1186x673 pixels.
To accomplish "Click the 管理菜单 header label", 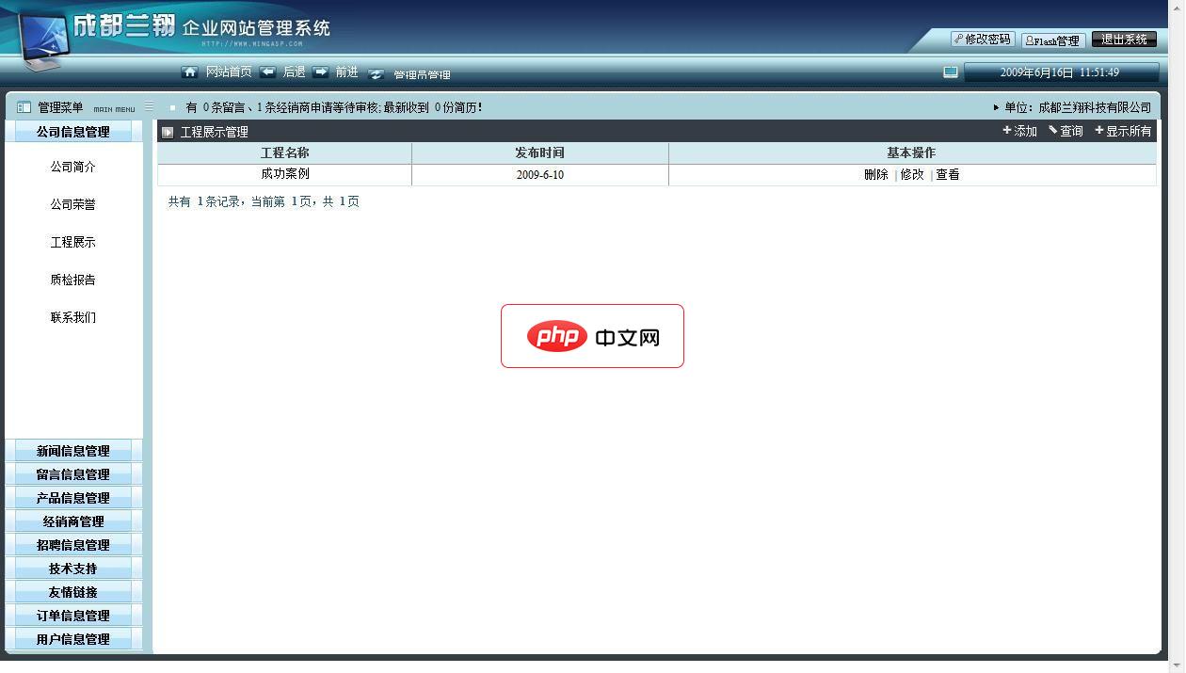I will tap(60, 108).
